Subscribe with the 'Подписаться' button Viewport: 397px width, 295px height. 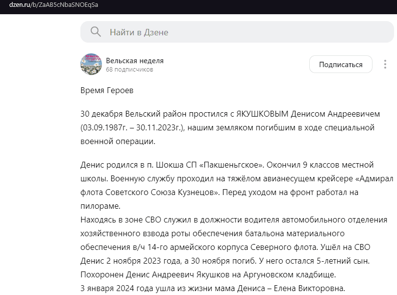click(x=341, y=64)
